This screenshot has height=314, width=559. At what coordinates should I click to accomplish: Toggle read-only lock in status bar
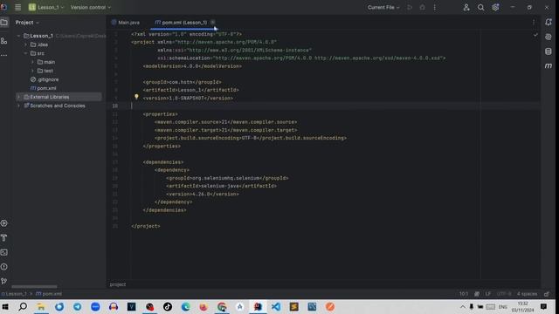[x=547, y=294]
